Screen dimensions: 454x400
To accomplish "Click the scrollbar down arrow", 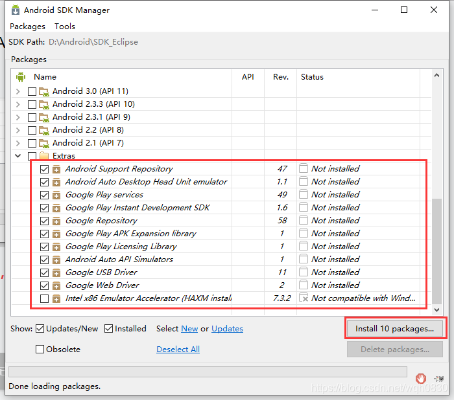I will [436, 310].
